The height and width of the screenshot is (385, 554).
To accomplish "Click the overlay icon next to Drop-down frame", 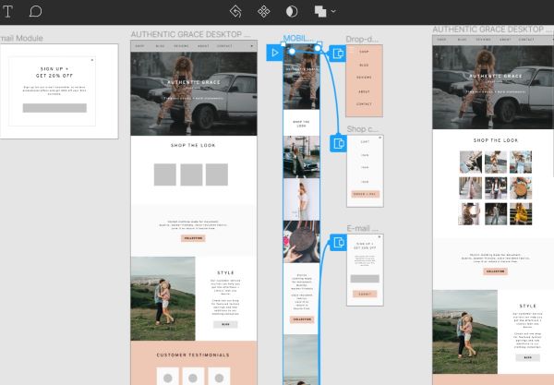I will tap(338, 54).
